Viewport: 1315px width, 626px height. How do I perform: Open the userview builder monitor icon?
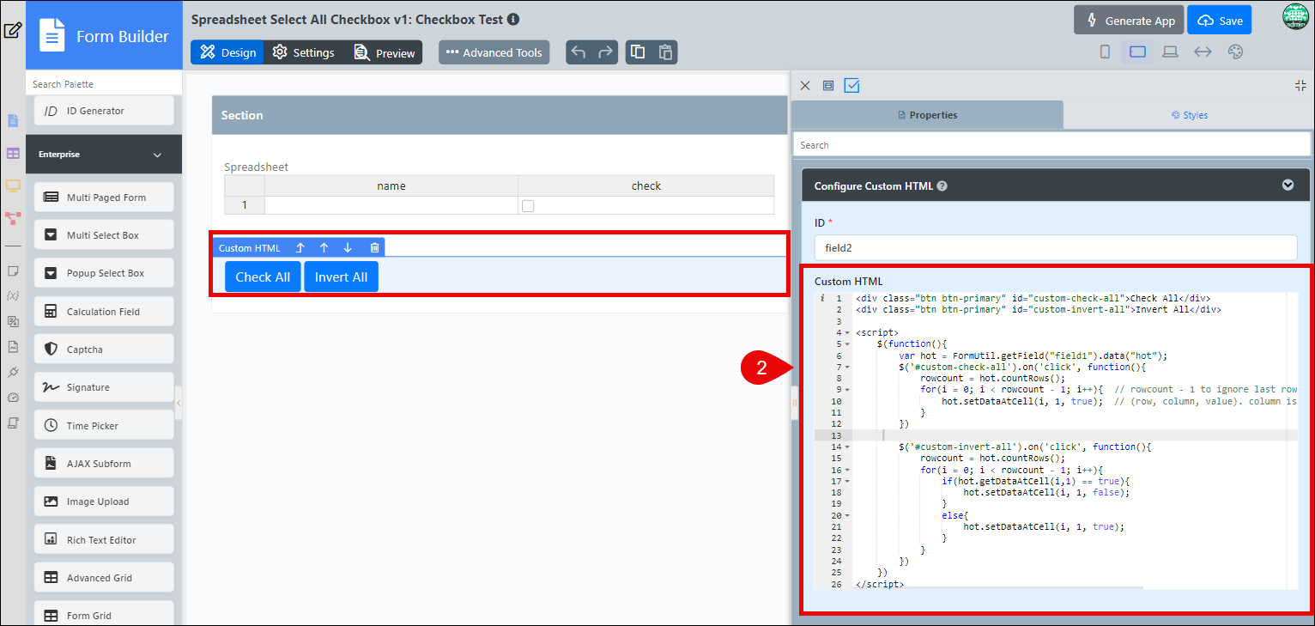[x=12, y=185]
